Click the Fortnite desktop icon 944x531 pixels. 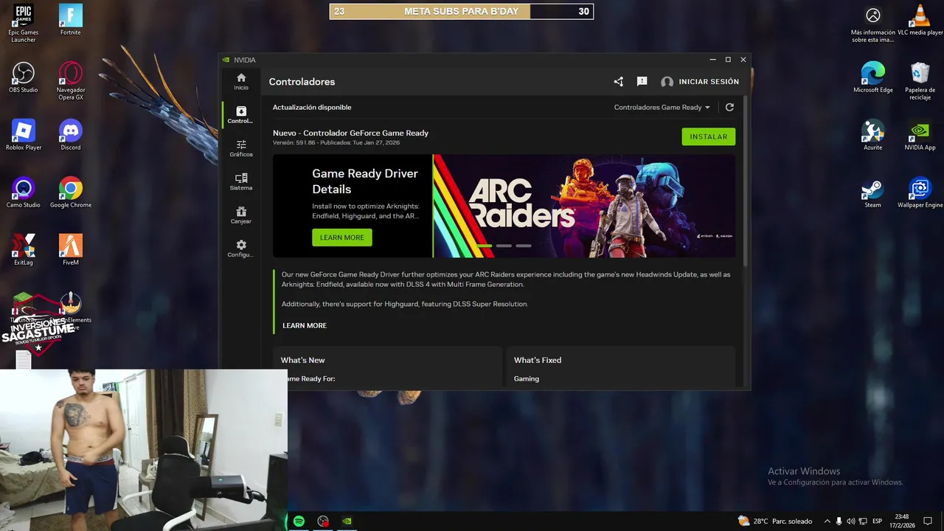tap(71, 20)
